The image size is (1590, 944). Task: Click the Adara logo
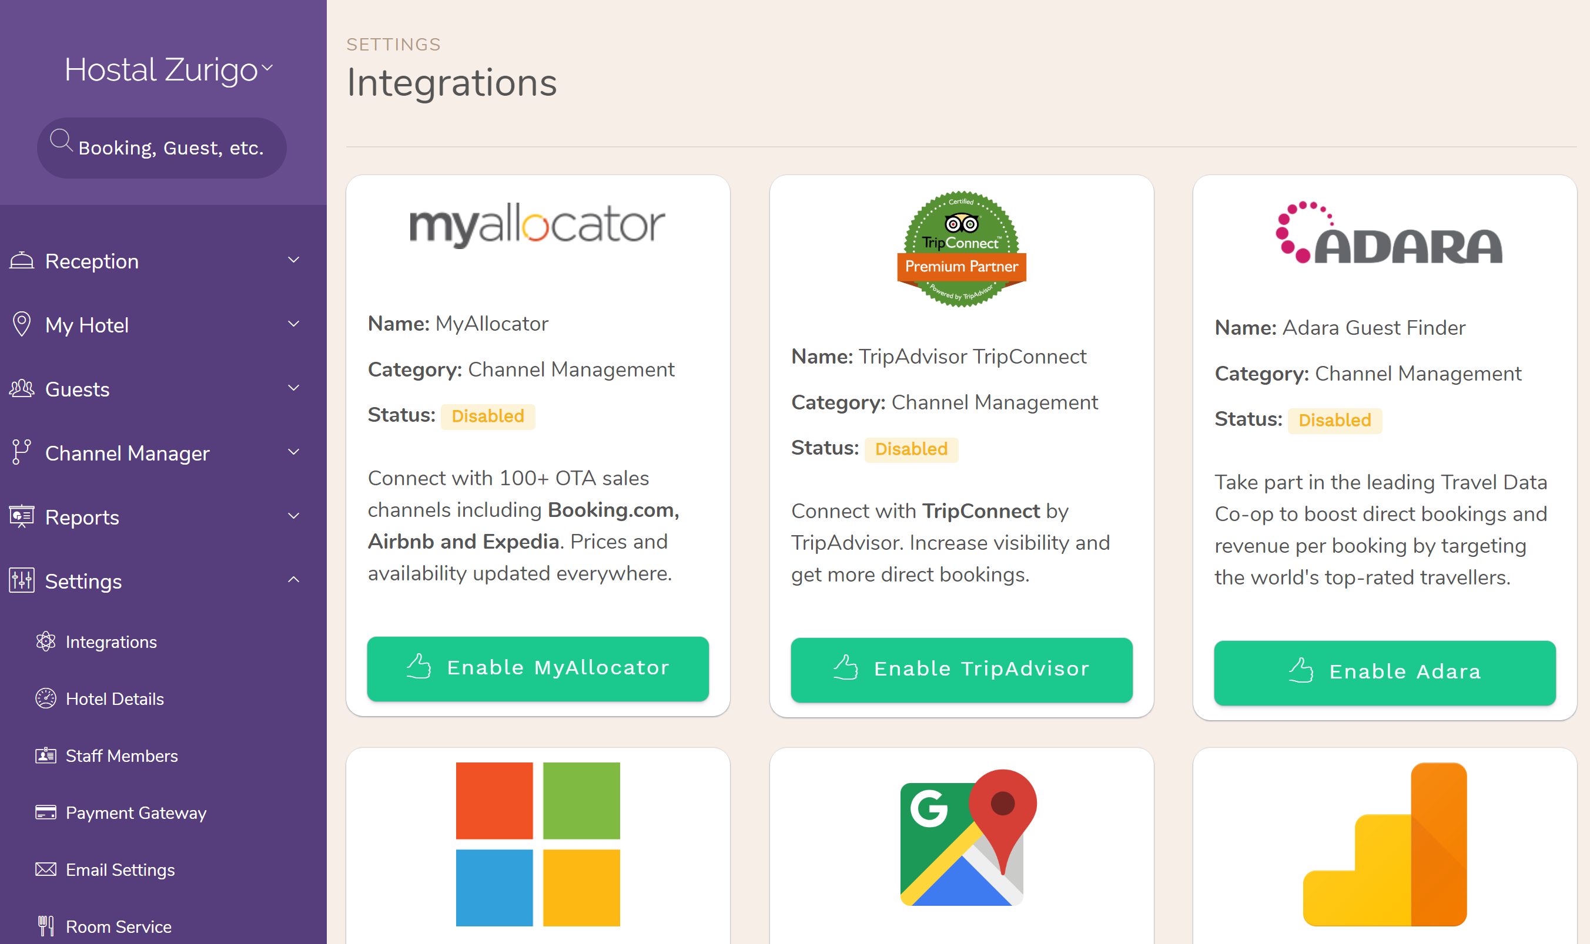click(1388, 233)
